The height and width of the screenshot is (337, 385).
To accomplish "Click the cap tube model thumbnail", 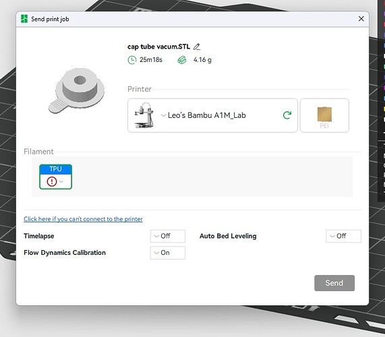I will [77, 91].
